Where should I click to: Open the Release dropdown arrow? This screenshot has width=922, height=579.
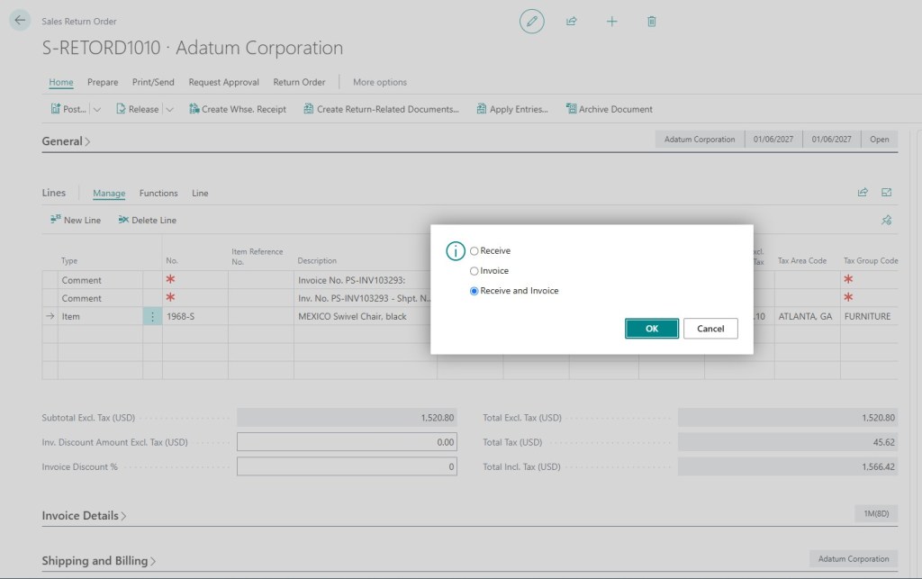point(169,109)
